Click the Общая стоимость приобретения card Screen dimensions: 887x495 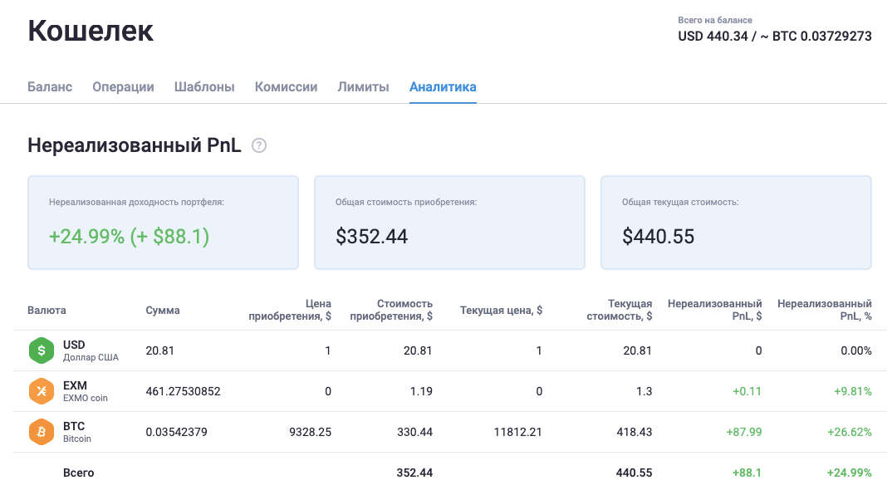[x=449, y=223]
